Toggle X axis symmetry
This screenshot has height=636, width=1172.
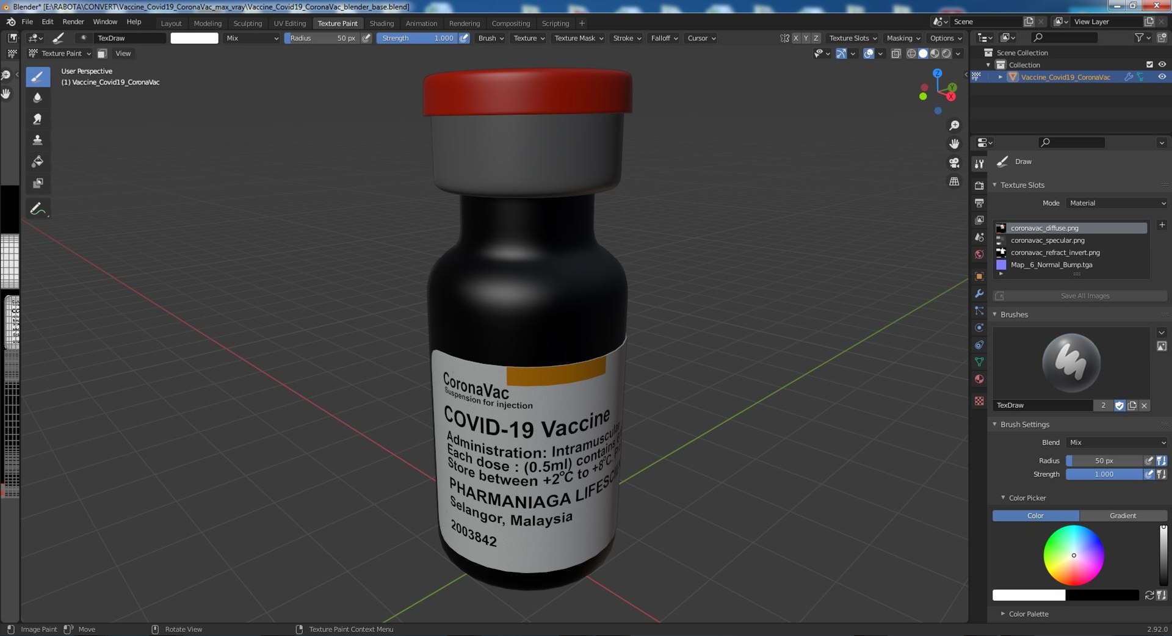(795, 38)
